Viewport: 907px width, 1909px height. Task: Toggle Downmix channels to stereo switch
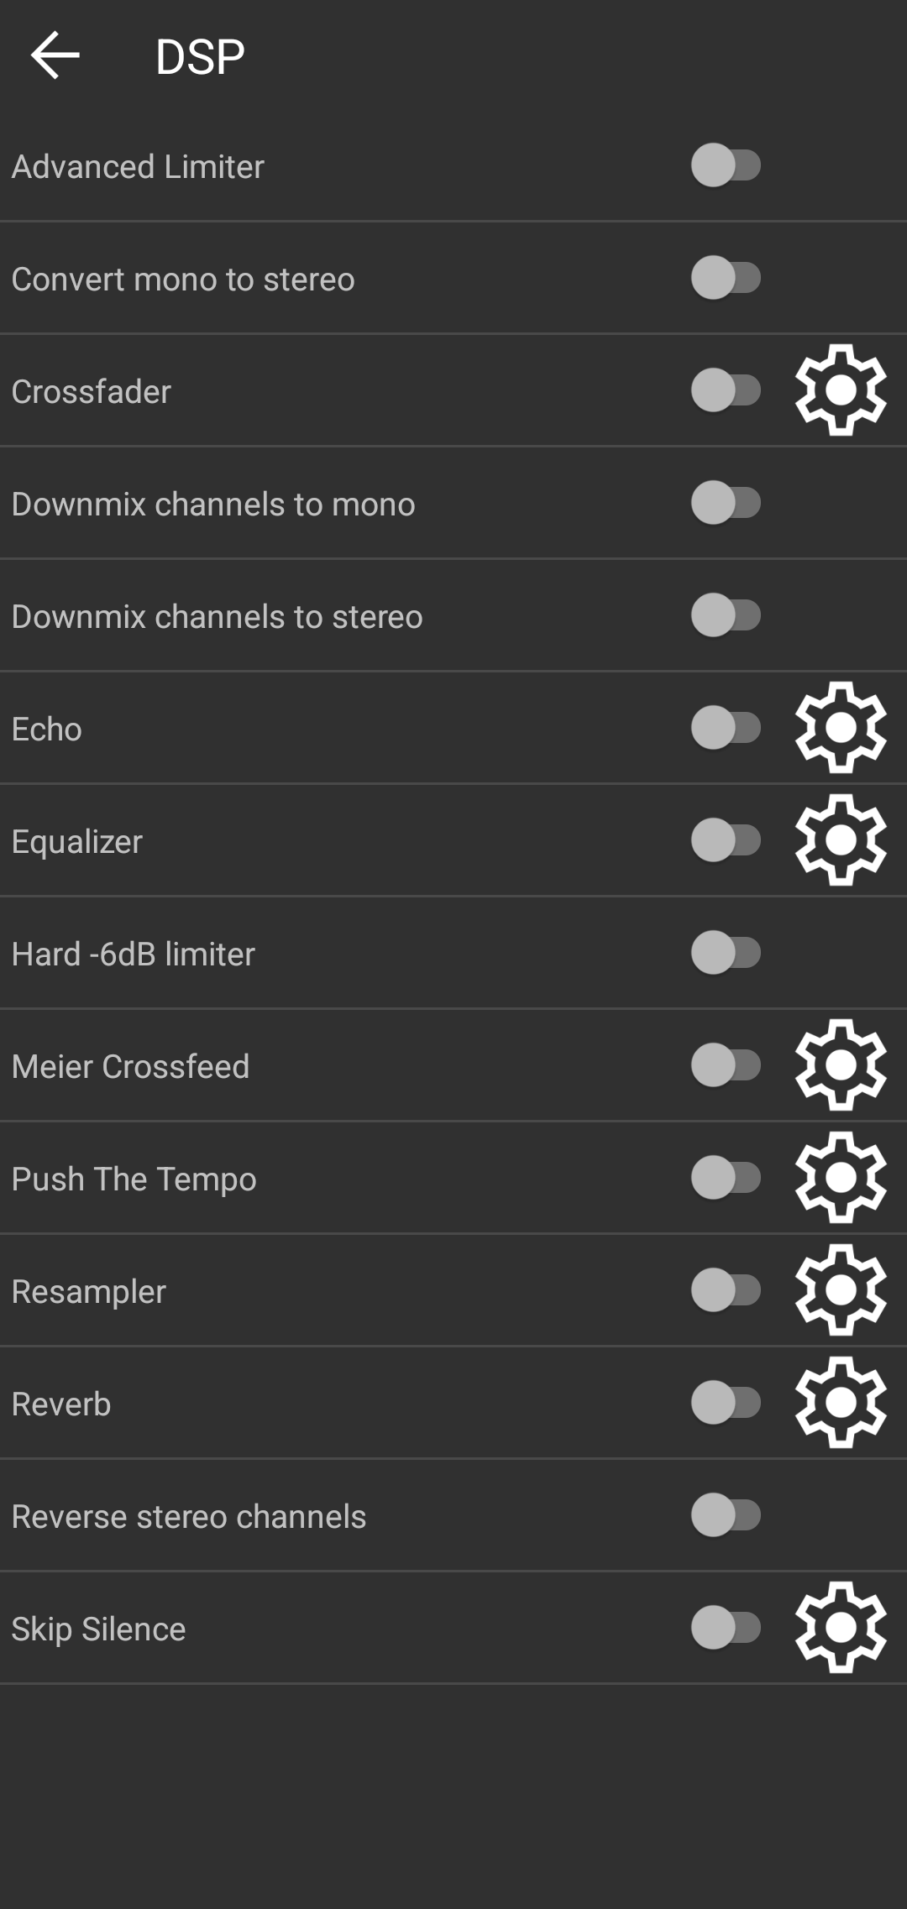pyautogui.click(x=726, y=615)
